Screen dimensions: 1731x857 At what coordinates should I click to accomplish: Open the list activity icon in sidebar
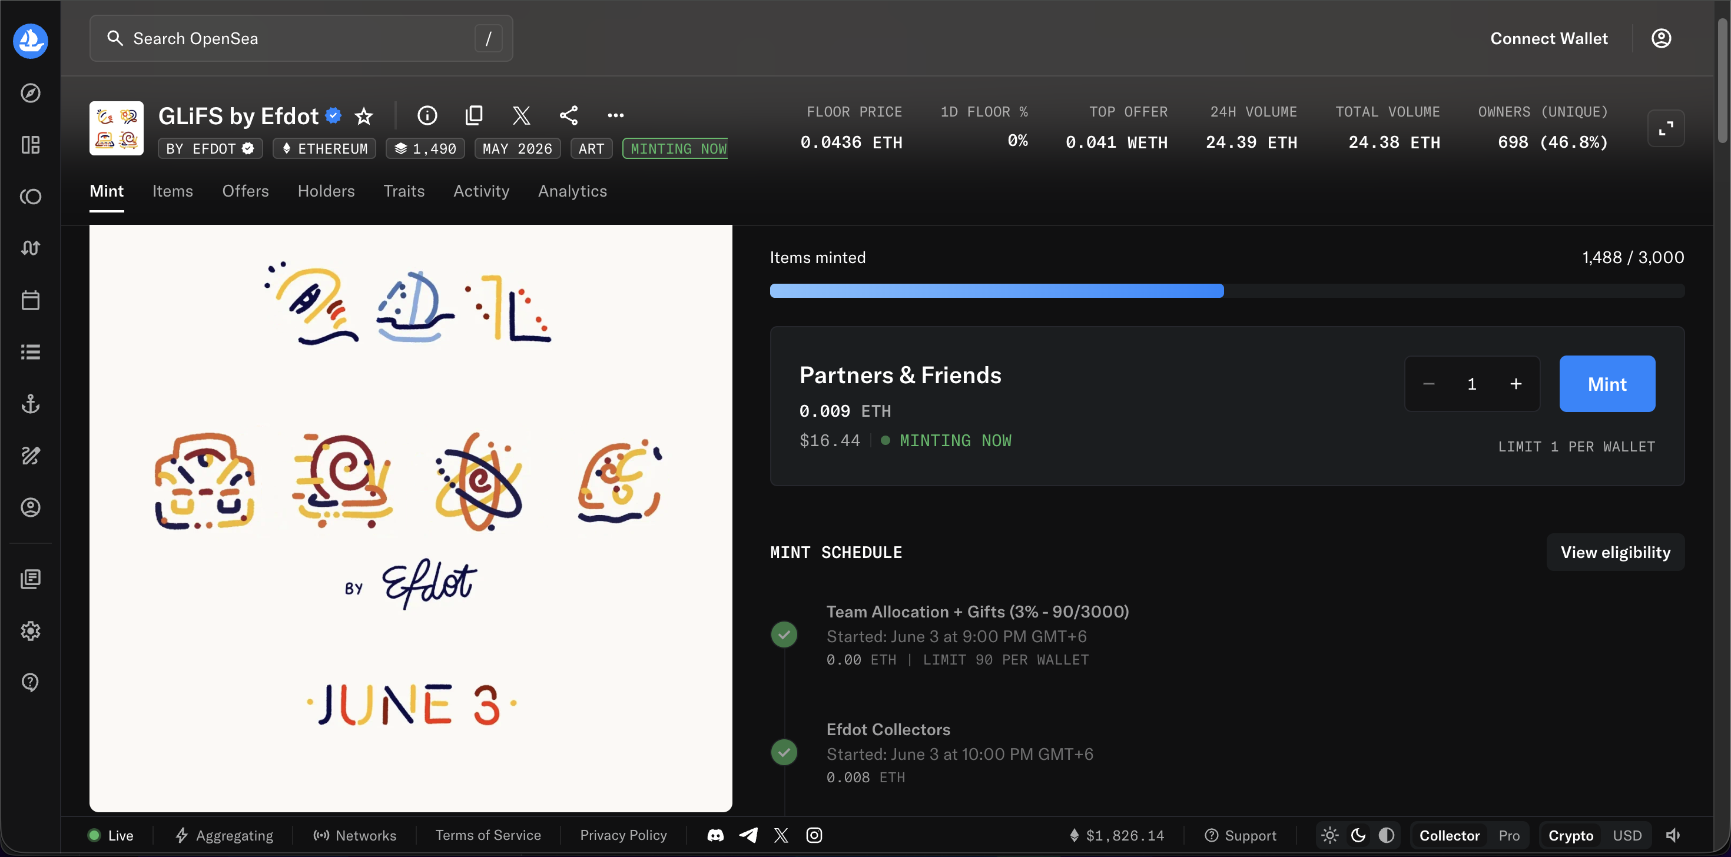pyautogui.click(x=30, y=352)
